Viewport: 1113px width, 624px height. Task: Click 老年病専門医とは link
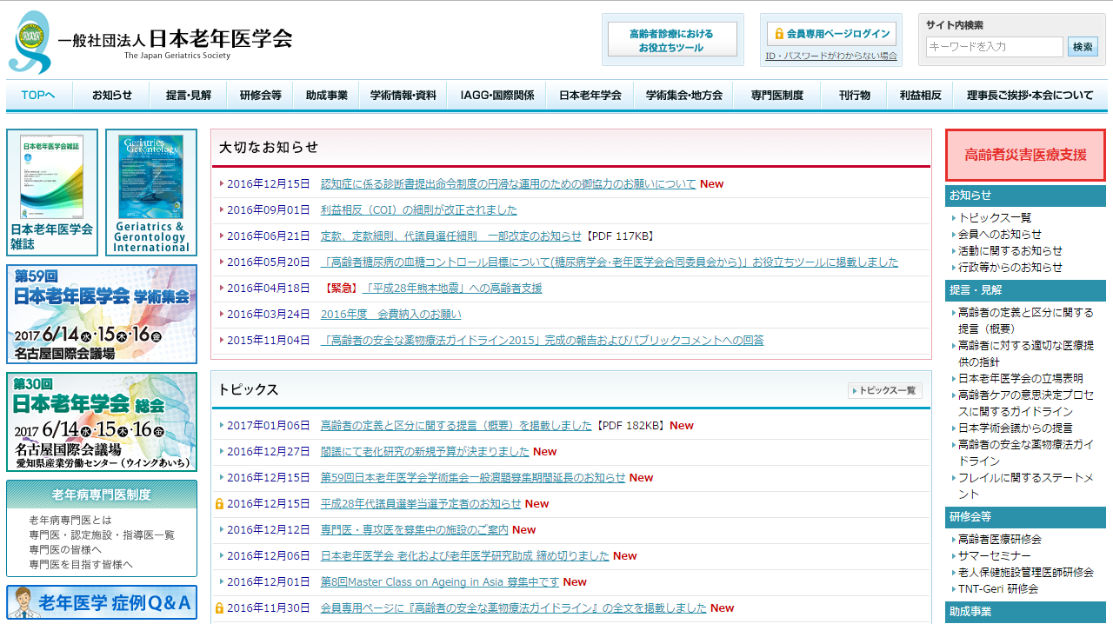click(x=70, y=520)
